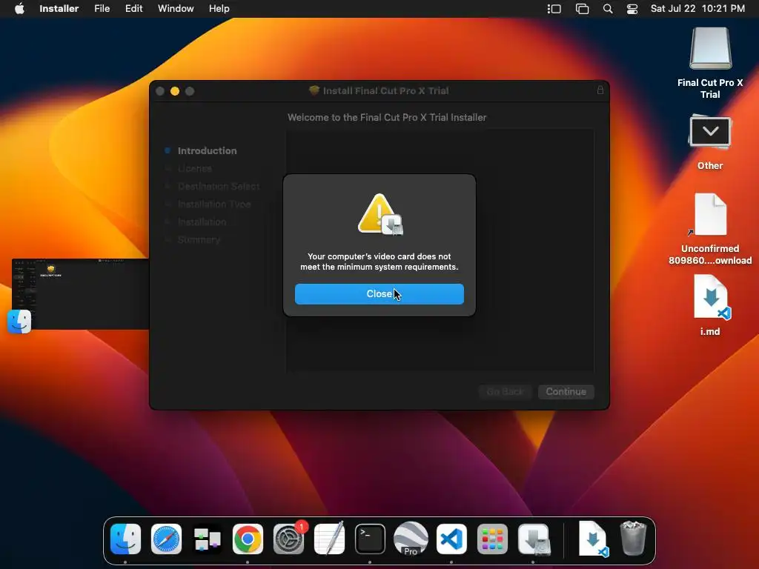Viewport: 759px width, 569px height.
Task: Click the Installer icon in the Dock
Action: click(533, 539)
